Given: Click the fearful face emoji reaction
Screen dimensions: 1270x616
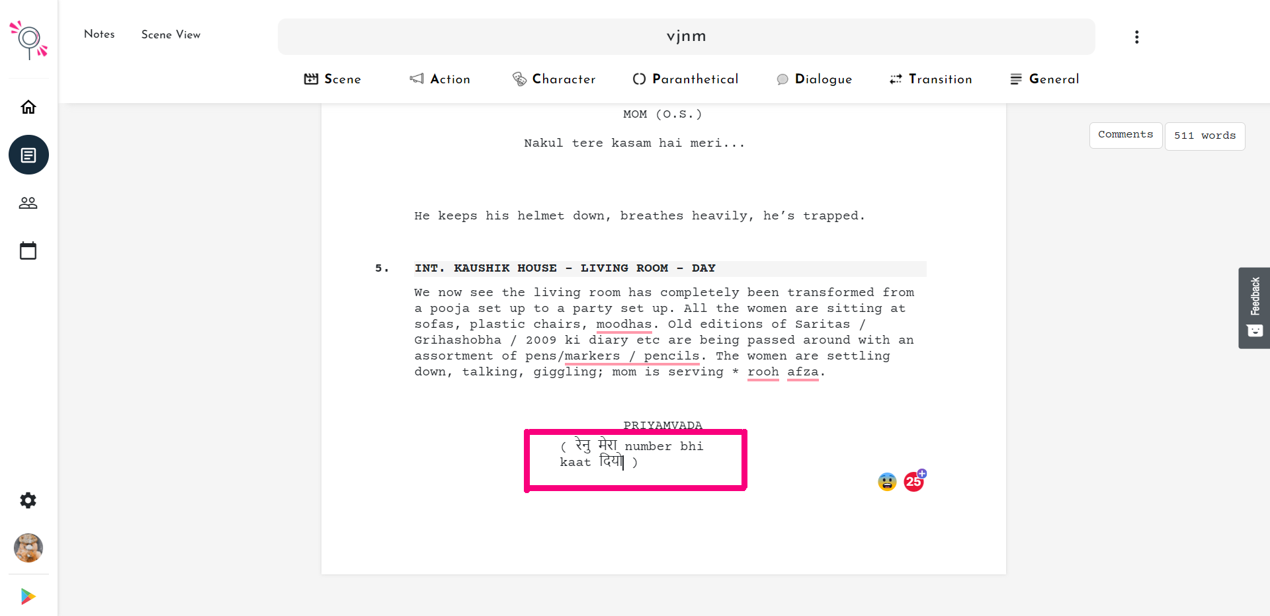Looking at the screenshot, I should point(886,481).
